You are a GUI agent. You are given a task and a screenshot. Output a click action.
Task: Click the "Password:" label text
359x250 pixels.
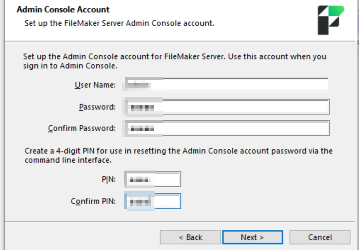97,107
